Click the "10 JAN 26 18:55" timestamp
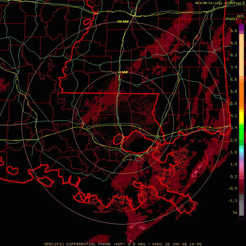The image size is (246, 246). [x=183, y=244]
